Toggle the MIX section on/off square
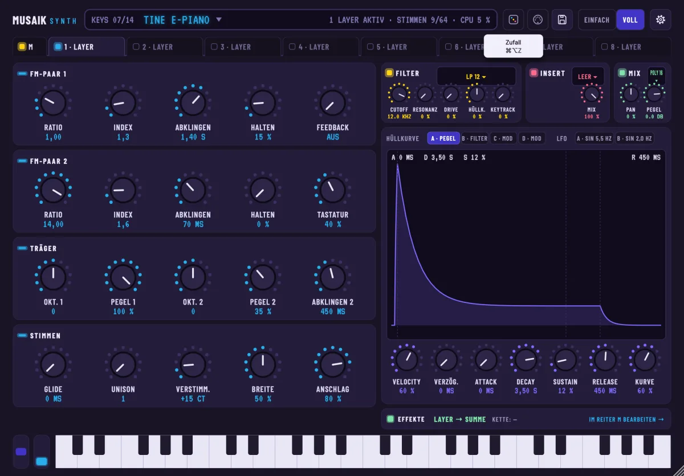Viewport: 684px width, 476px height. tap(622, 73)
